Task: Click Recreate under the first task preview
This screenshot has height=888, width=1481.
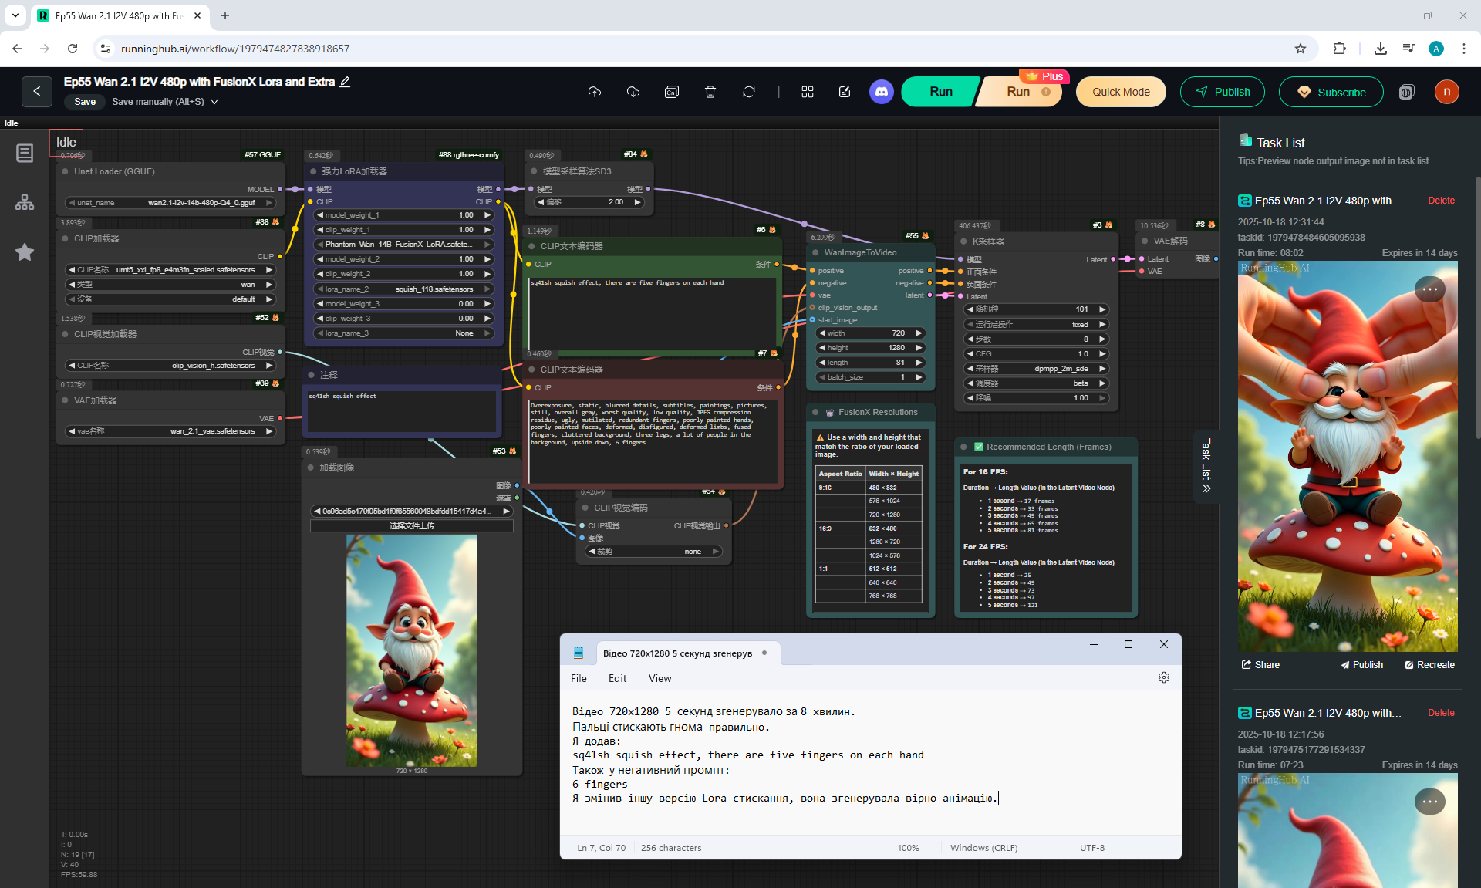Action: [x=1429, y=664]
